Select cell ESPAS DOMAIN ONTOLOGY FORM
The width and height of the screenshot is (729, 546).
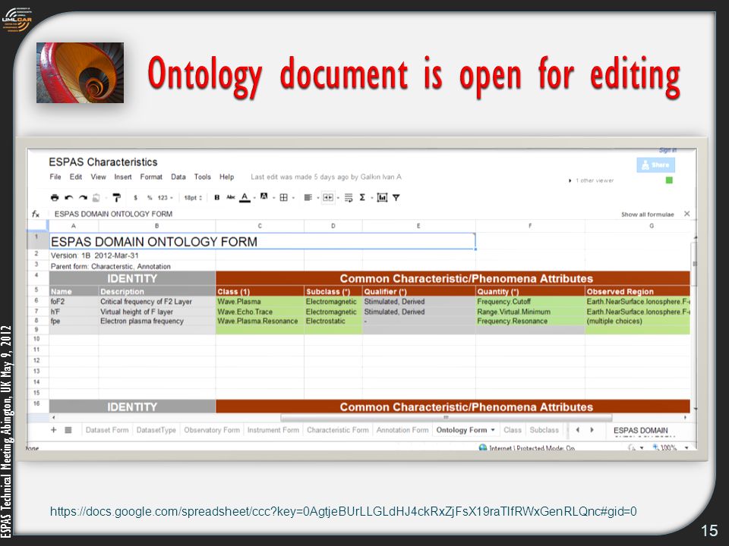pyautogui.click(x=262, y=241)
